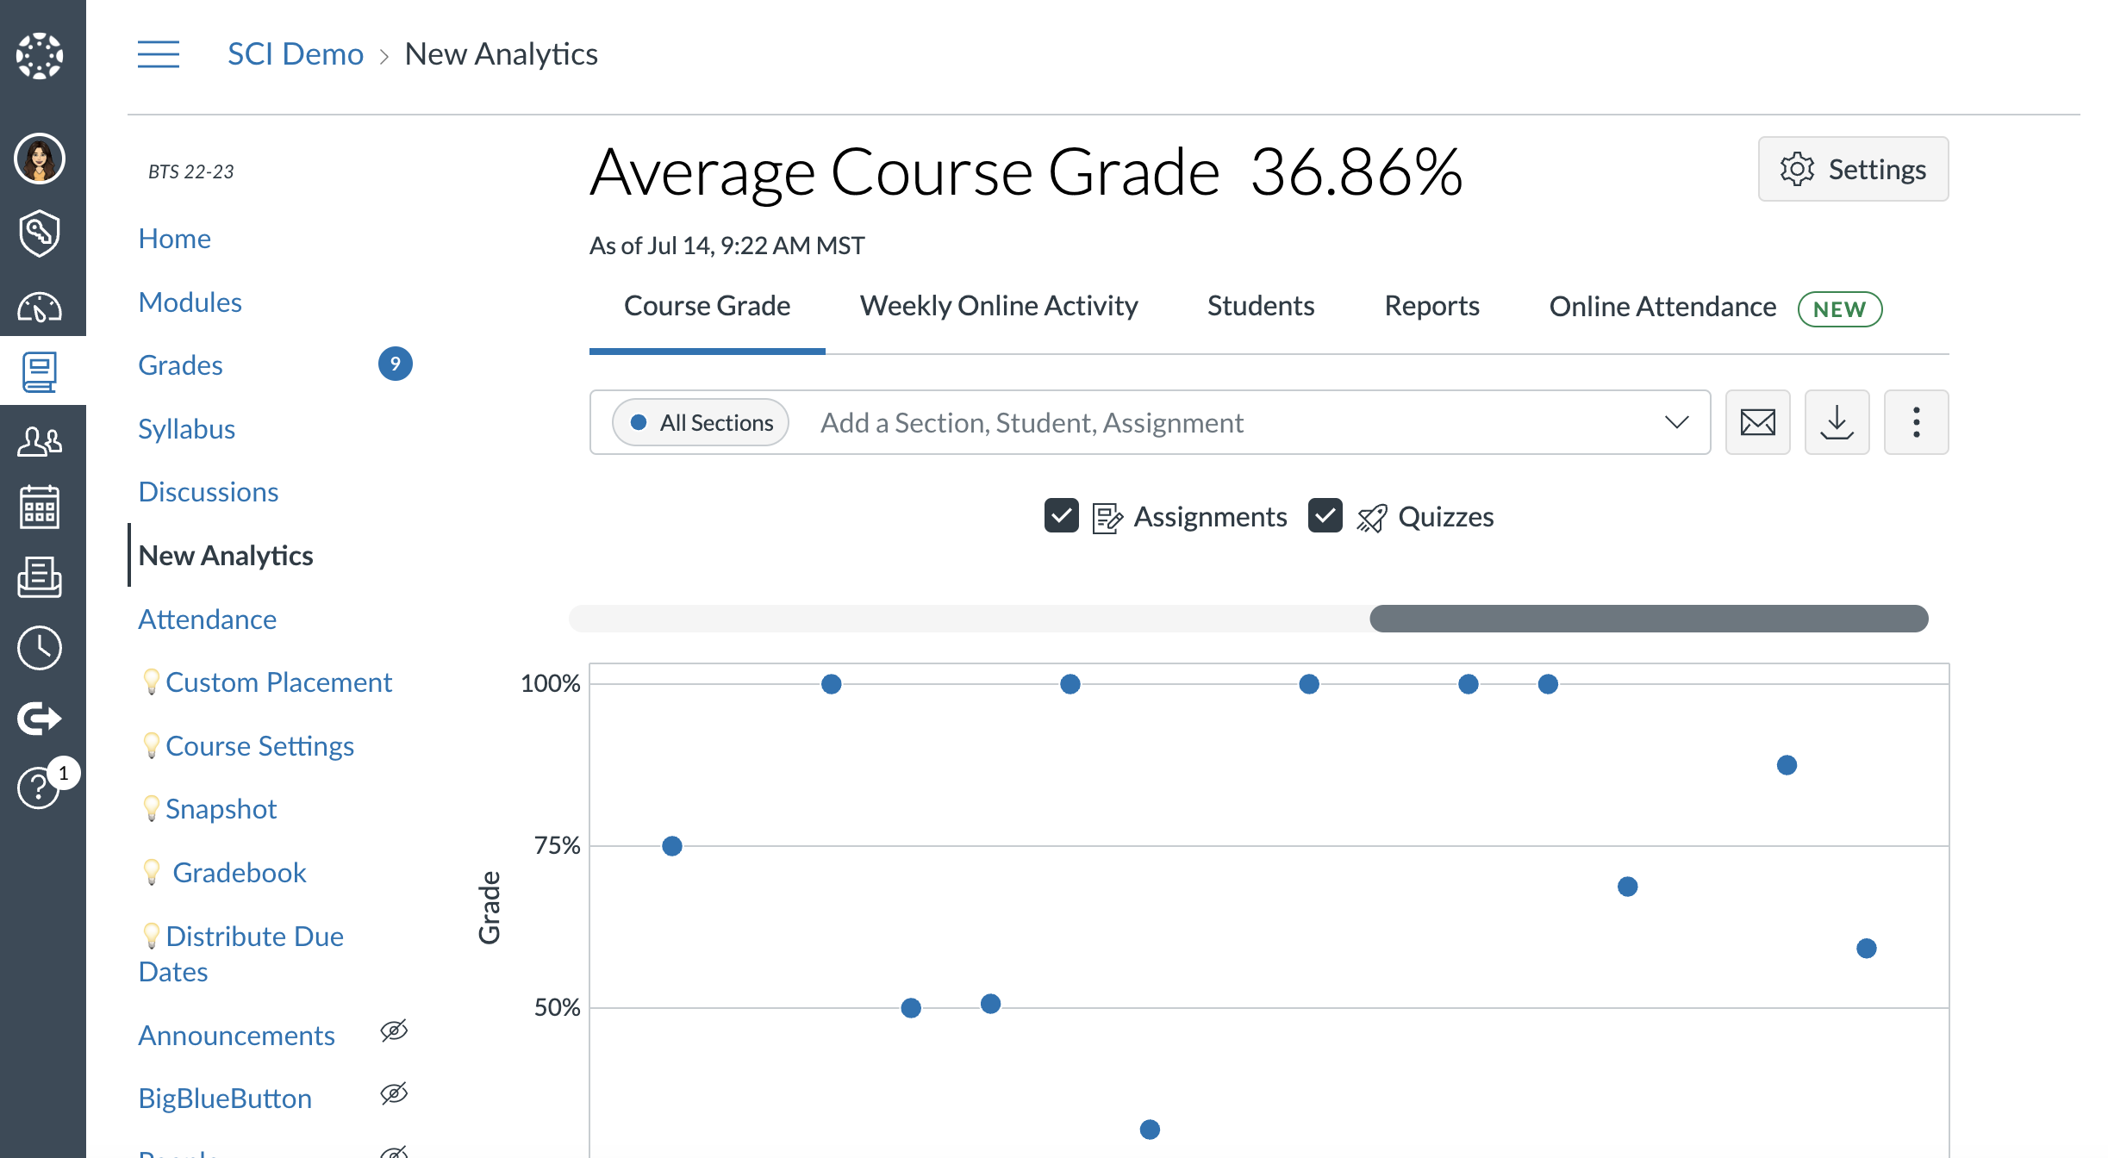Open the Courses book icon
2108x1158 pixels.
[x=40, y=371]
